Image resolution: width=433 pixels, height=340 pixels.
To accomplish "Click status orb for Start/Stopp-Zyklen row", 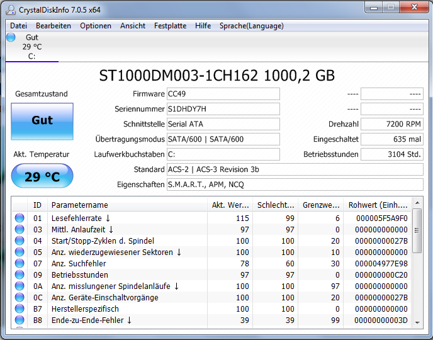I will pos(20,241).
